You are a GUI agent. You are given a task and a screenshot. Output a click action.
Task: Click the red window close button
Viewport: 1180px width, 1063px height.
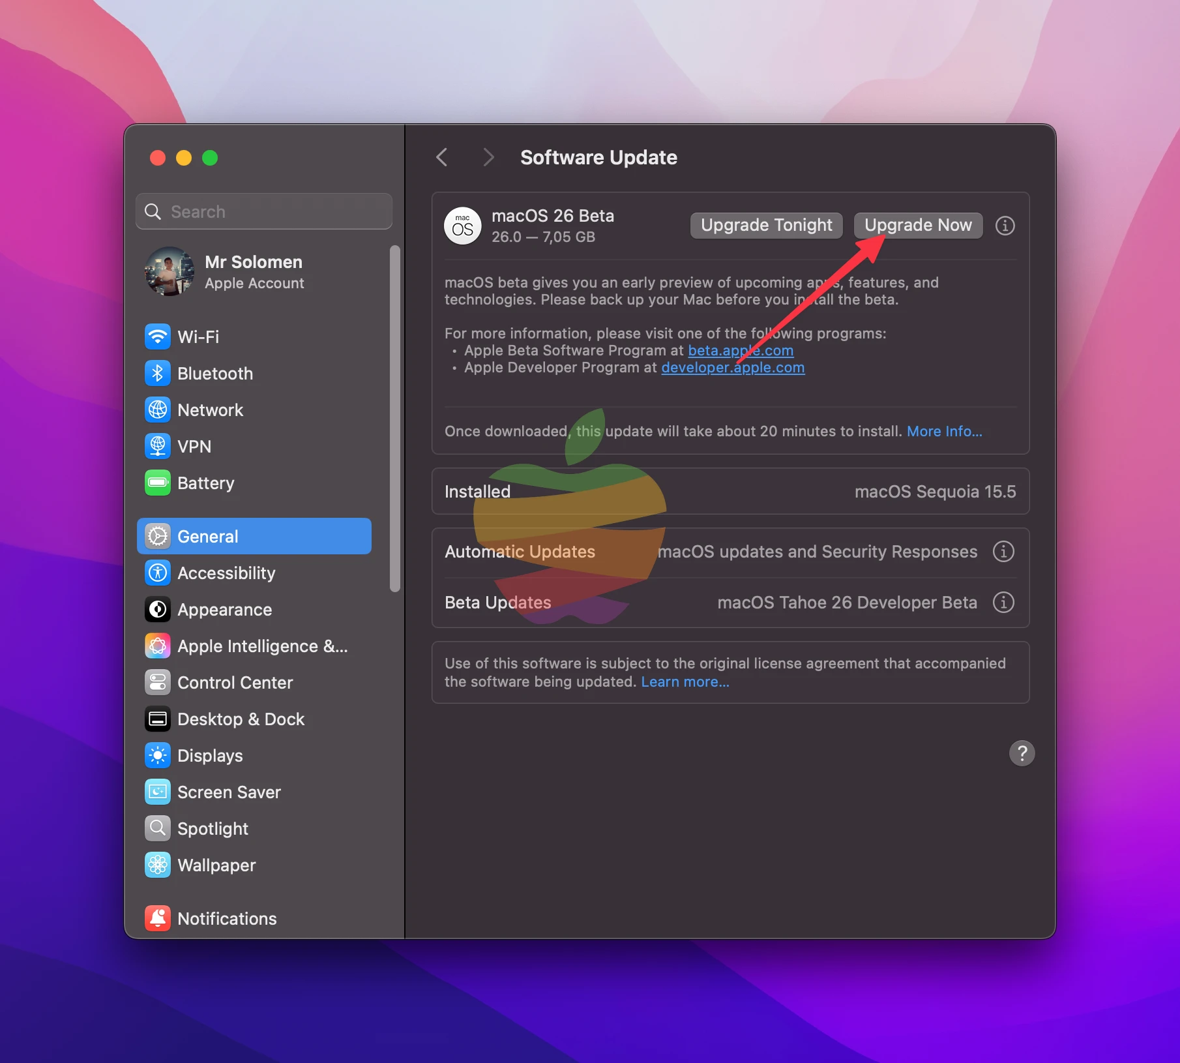point(157,158)
